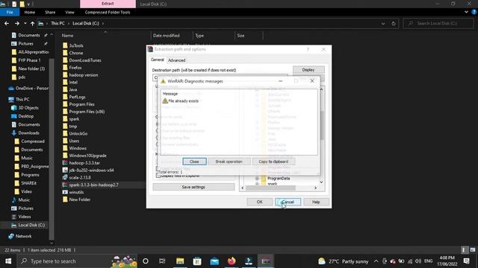
Task: Open Compressed Folder Tools tab
Action: coord(108,12)
